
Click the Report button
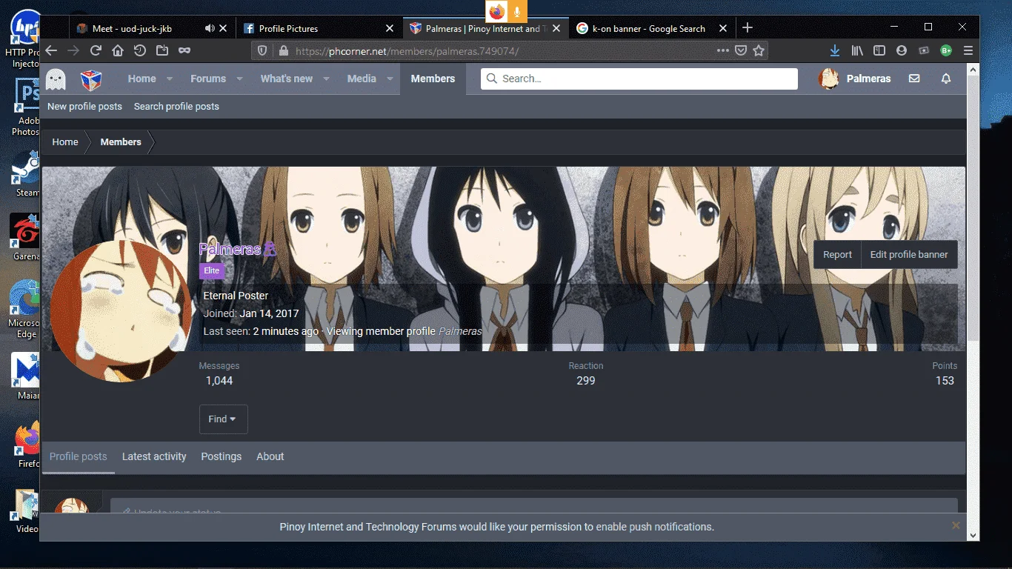pyautogui.click(x=837, y=255)
